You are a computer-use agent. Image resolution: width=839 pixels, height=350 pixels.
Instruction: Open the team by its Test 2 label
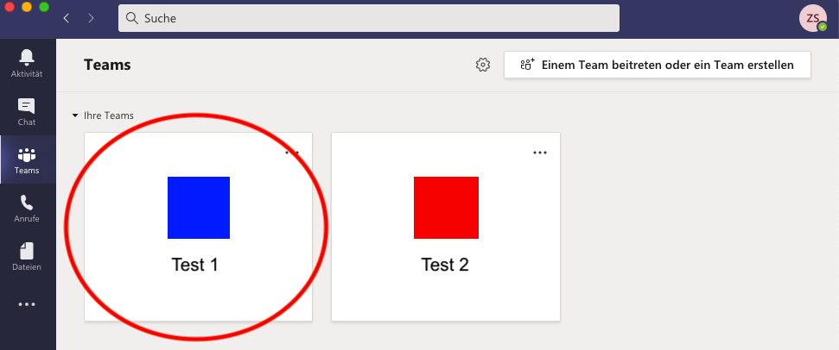(x=445, y=265)
